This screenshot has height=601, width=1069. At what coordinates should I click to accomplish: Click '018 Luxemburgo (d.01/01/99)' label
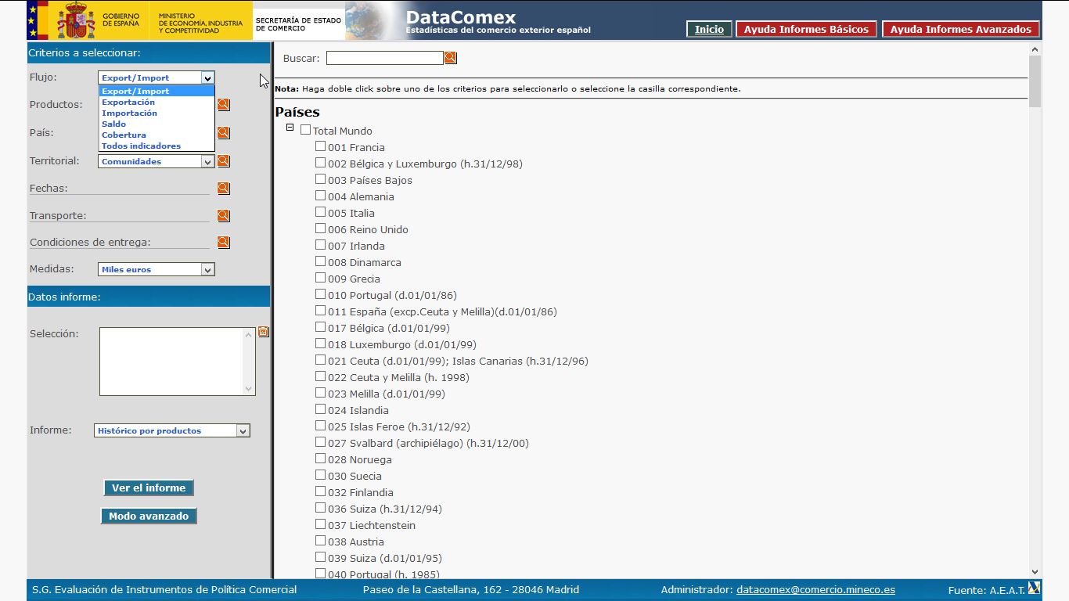(402, 344)
